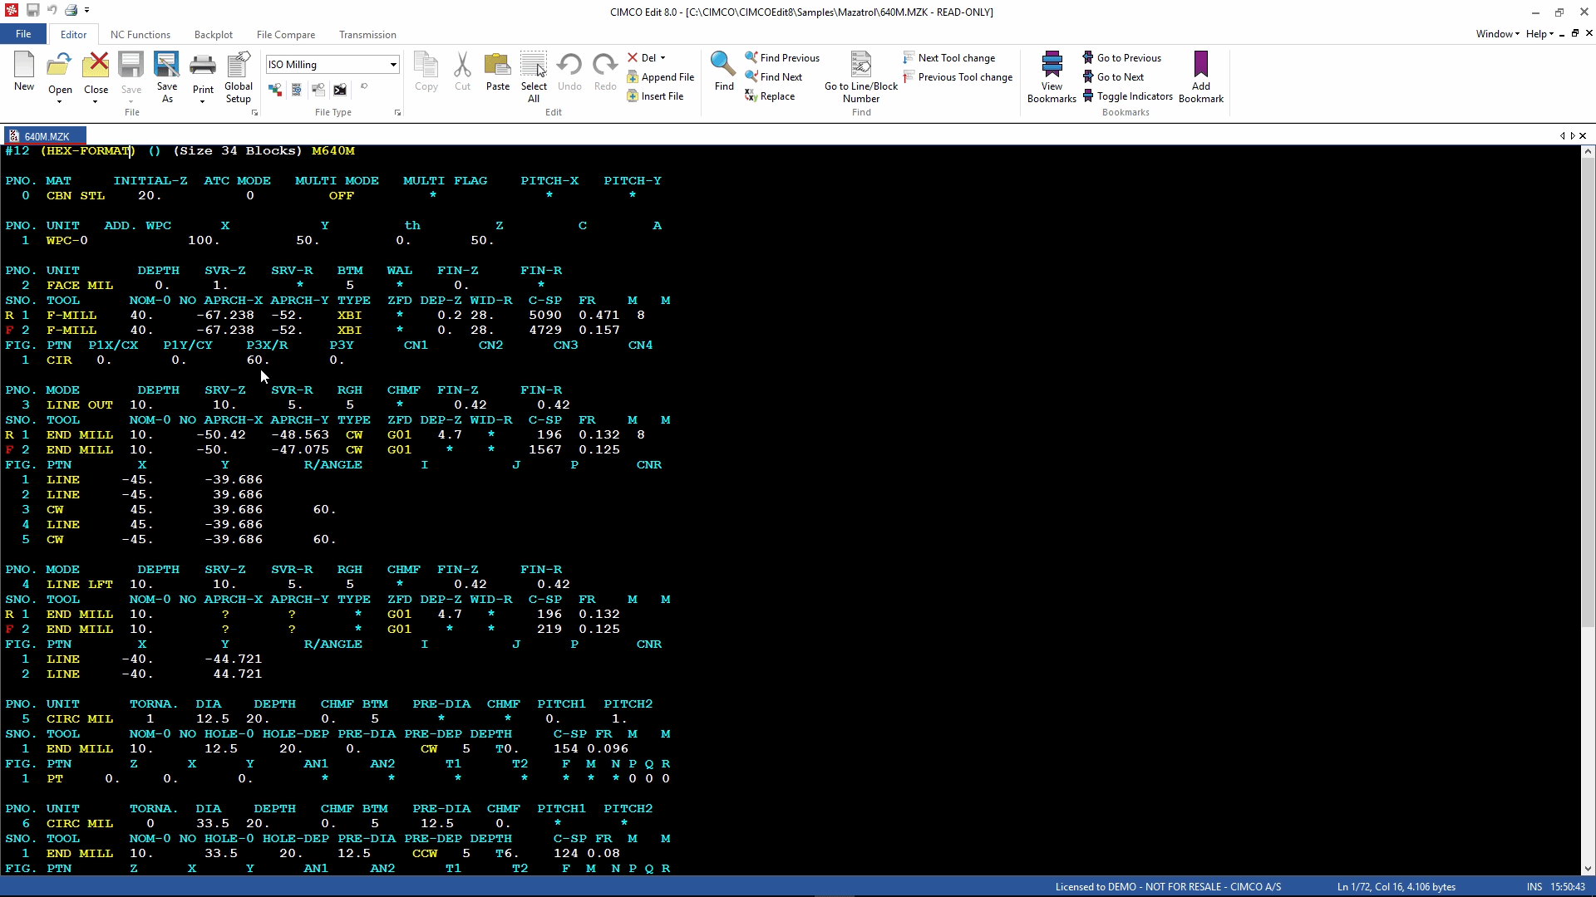
Task: Click the vertical scrollbar down arrow
Action: click(x=1588, y=869)
